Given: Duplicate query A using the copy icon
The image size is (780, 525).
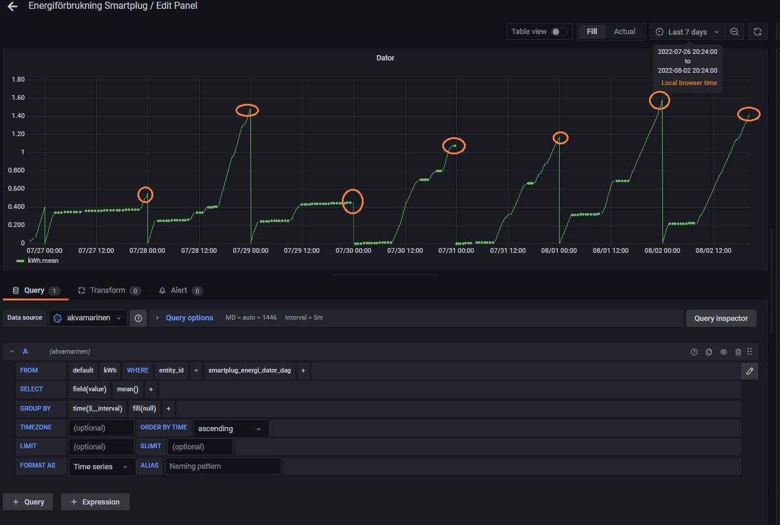Looking at the screenshot, I should [x=709, y=351].
